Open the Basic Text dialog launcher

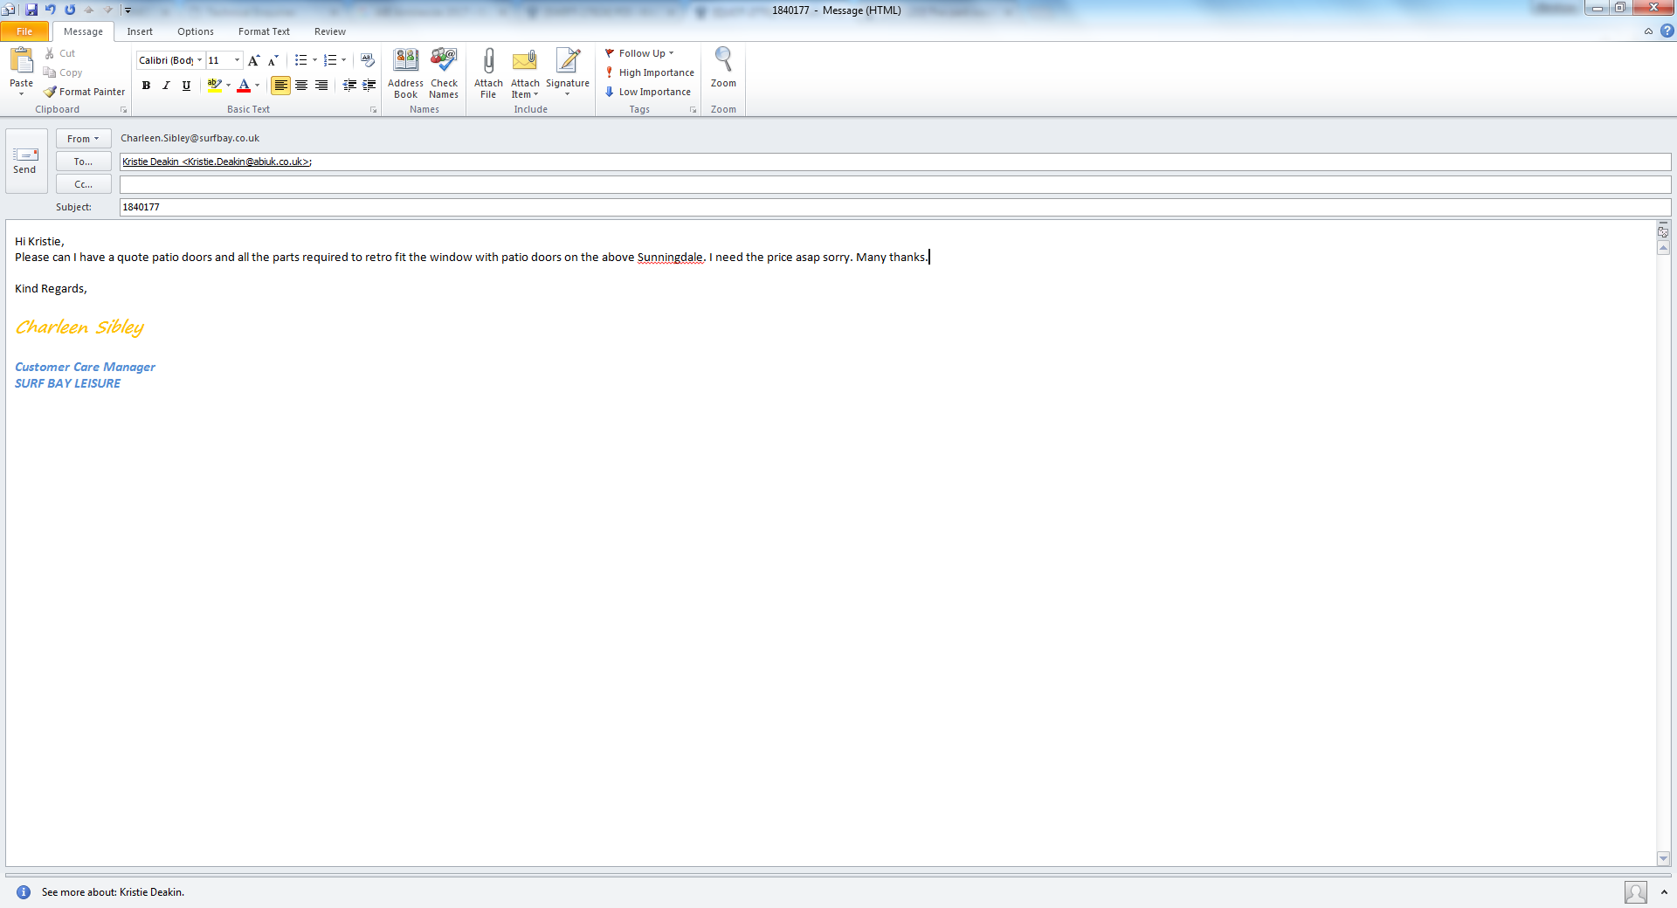click(373, 110)
